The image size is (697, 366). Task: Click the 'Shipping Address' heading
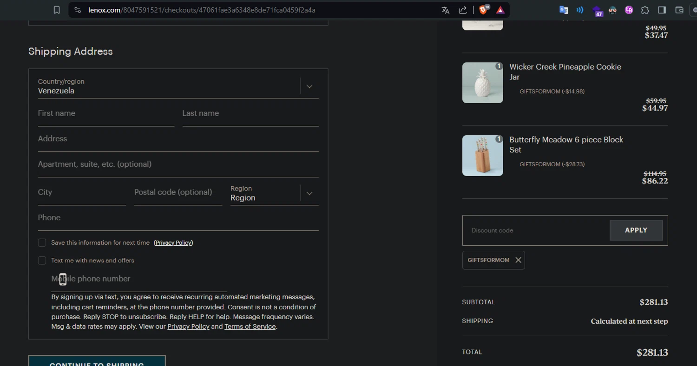71,52
